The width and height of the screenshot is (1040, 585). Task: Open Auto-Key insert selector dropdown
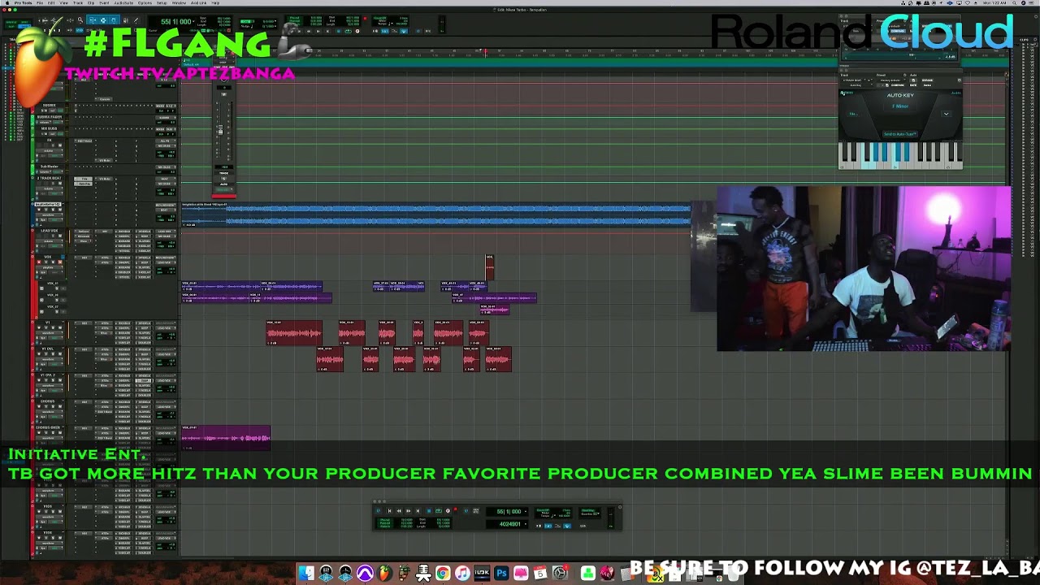(x=858, y=85)
